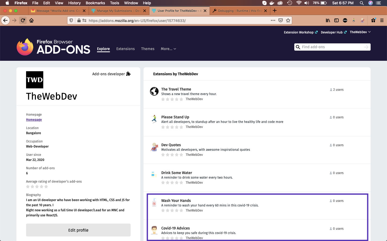The height and width of the screenshot is (241, 387).
Task: Open Wi-Fi status menu
Action: 299,3
